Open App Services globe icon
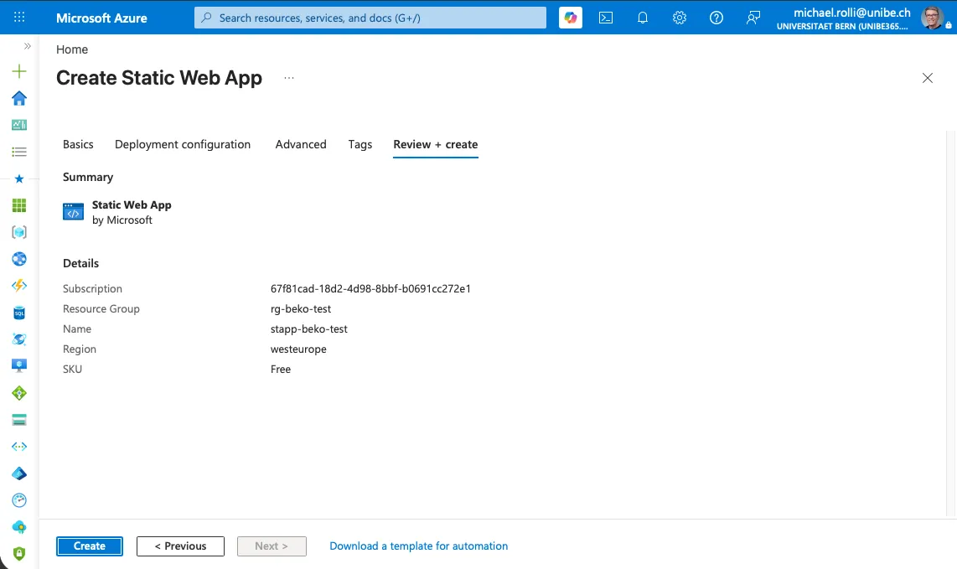Screen dimensions: 957x569 pos(19,259)
